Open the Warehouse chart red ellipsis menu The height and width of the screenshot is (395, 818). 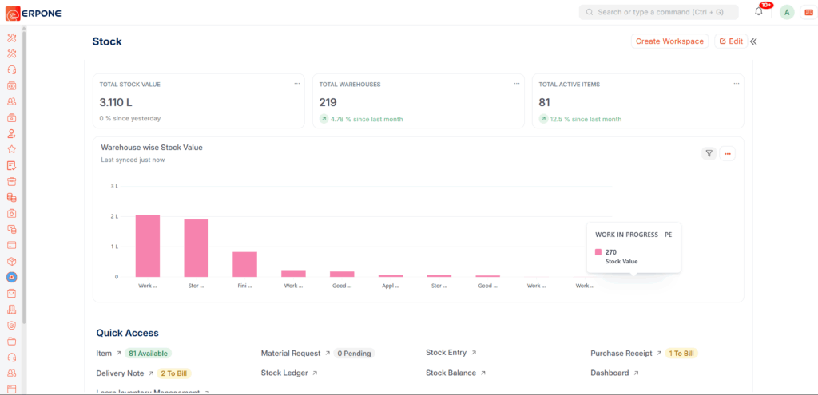coord(727,153)
